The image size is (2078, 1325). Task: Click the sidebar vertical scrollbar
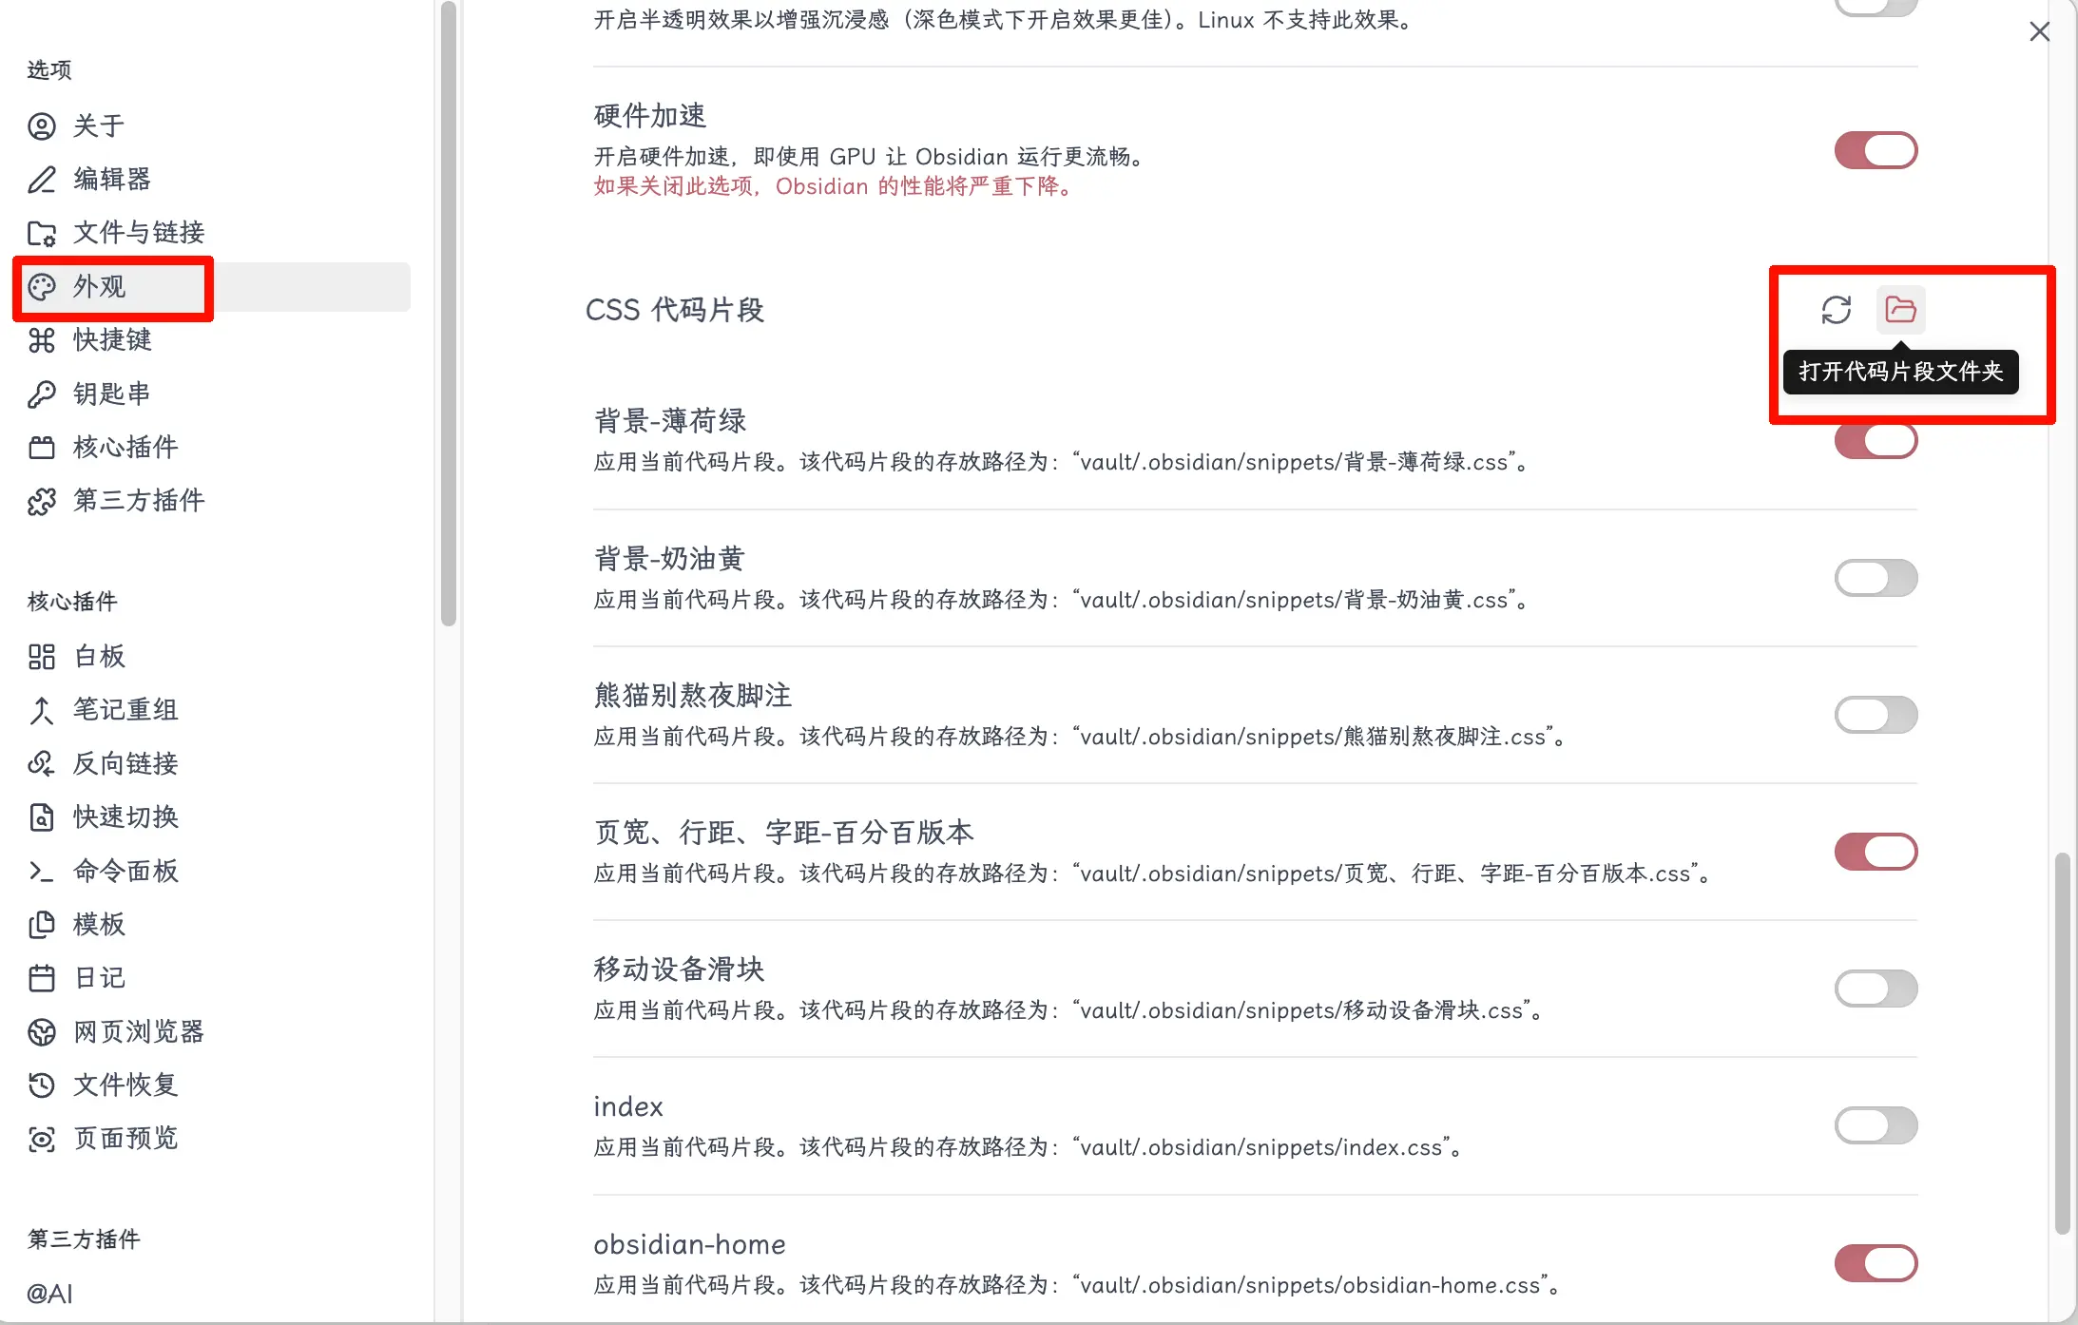coord(449,314)
